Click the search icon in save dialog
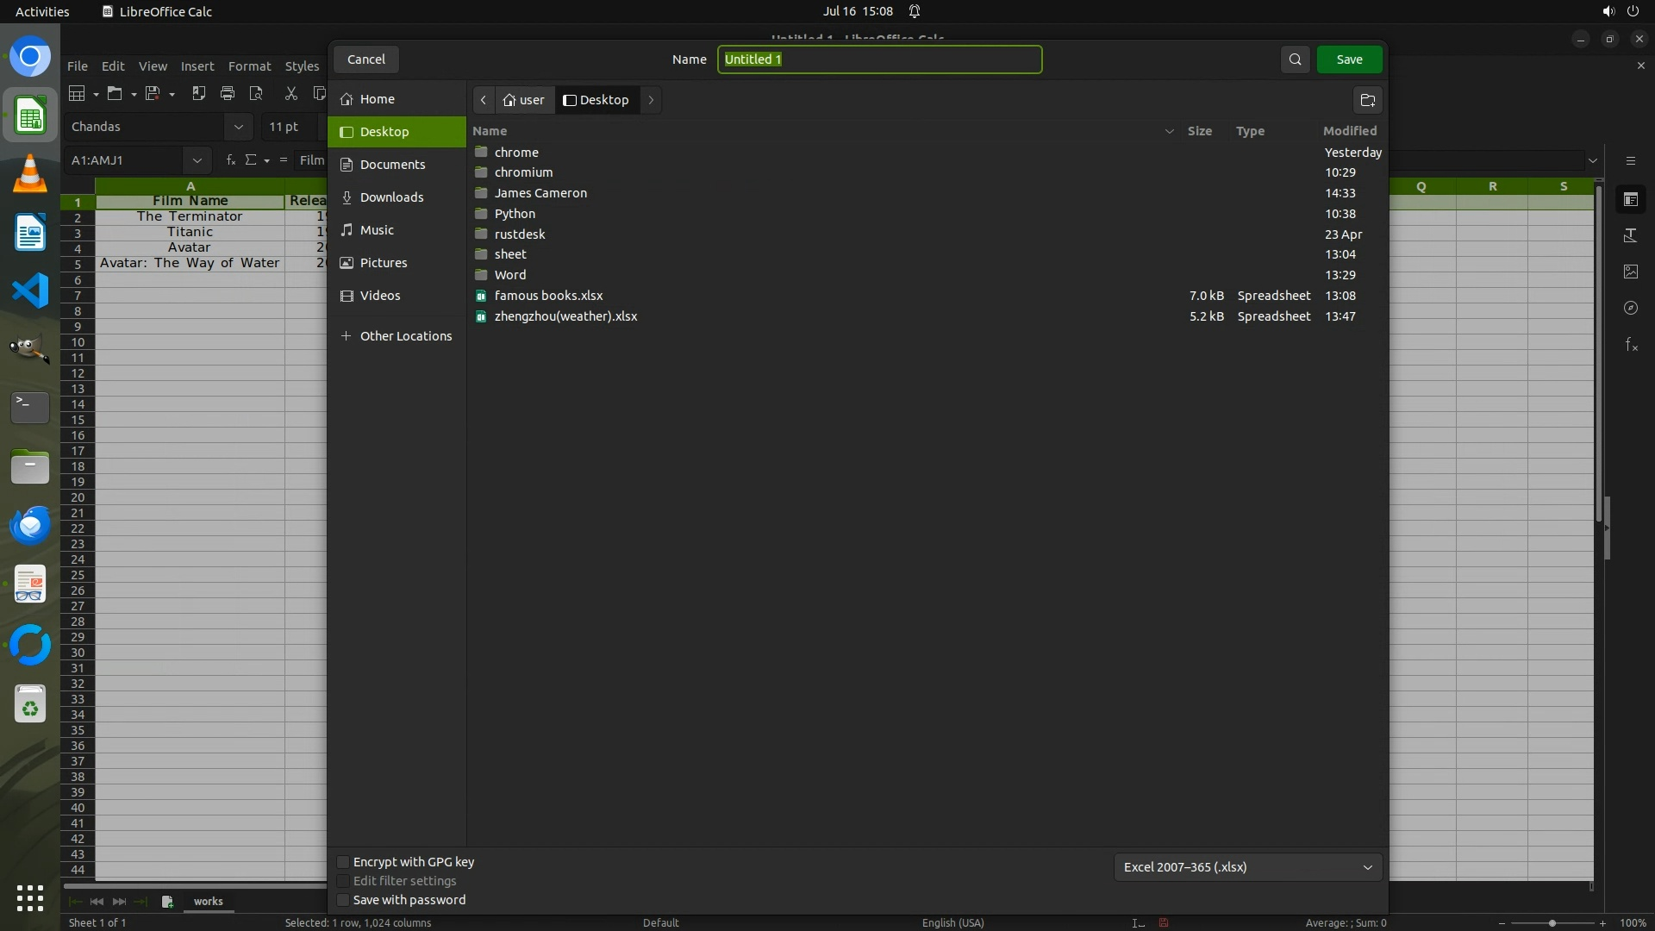 coord(1295,59)
